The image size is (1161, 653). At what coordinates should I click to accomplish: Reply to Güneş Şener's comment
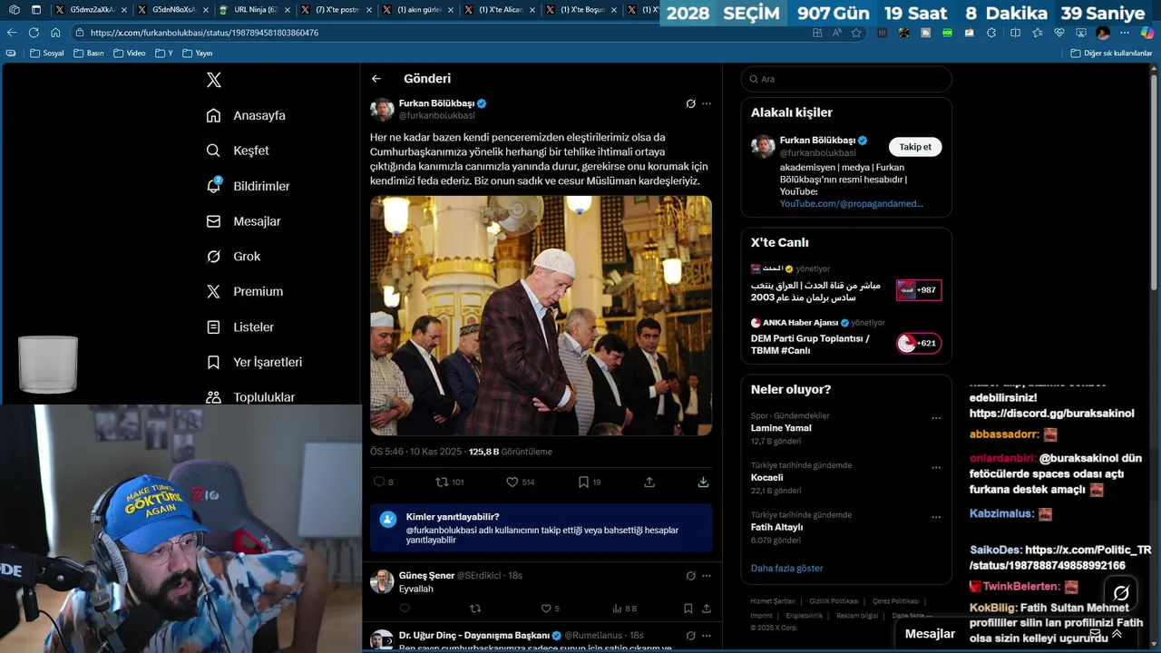(405, 609)
